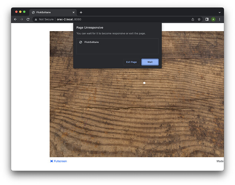This screenshot has height=185, width=235.
Task: Click the white dot on the game canvas
Action: [144, 83]
